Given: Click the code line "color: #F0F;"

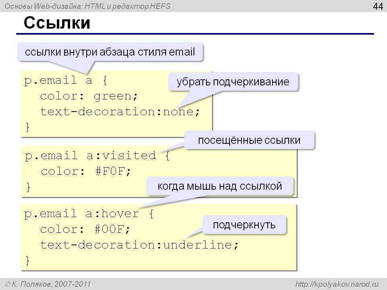Looking at the screenshot, I should click(x=86, y=171).
